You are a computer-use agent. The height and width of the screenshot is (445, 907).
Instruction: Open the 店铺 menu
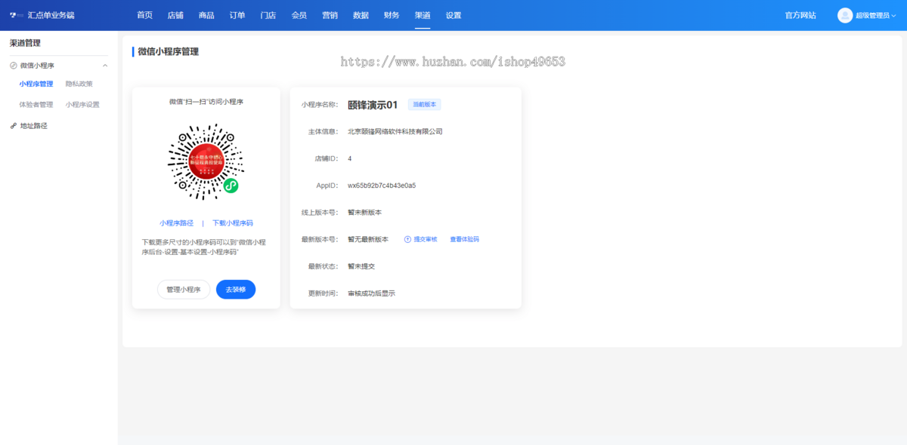[x=175, y=15]
